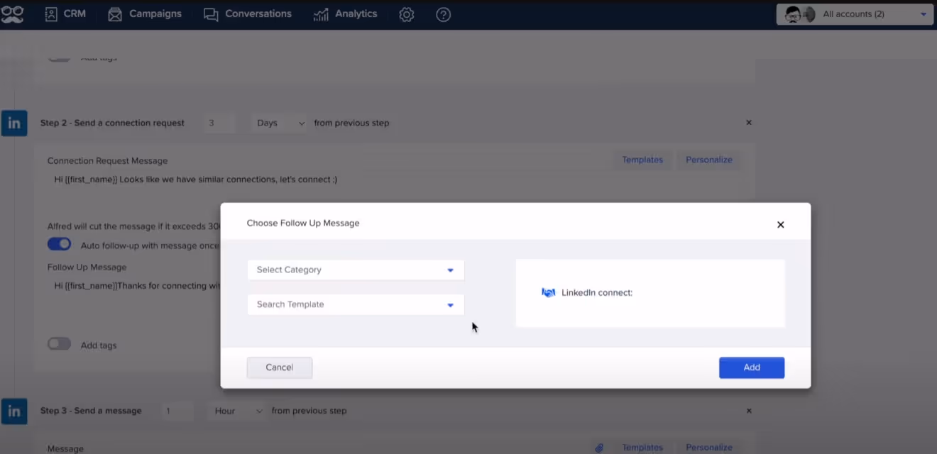Screen dimensions: 937x454
Task: Change the Days delay unit dropdown
Action: (x=278, y=123)
